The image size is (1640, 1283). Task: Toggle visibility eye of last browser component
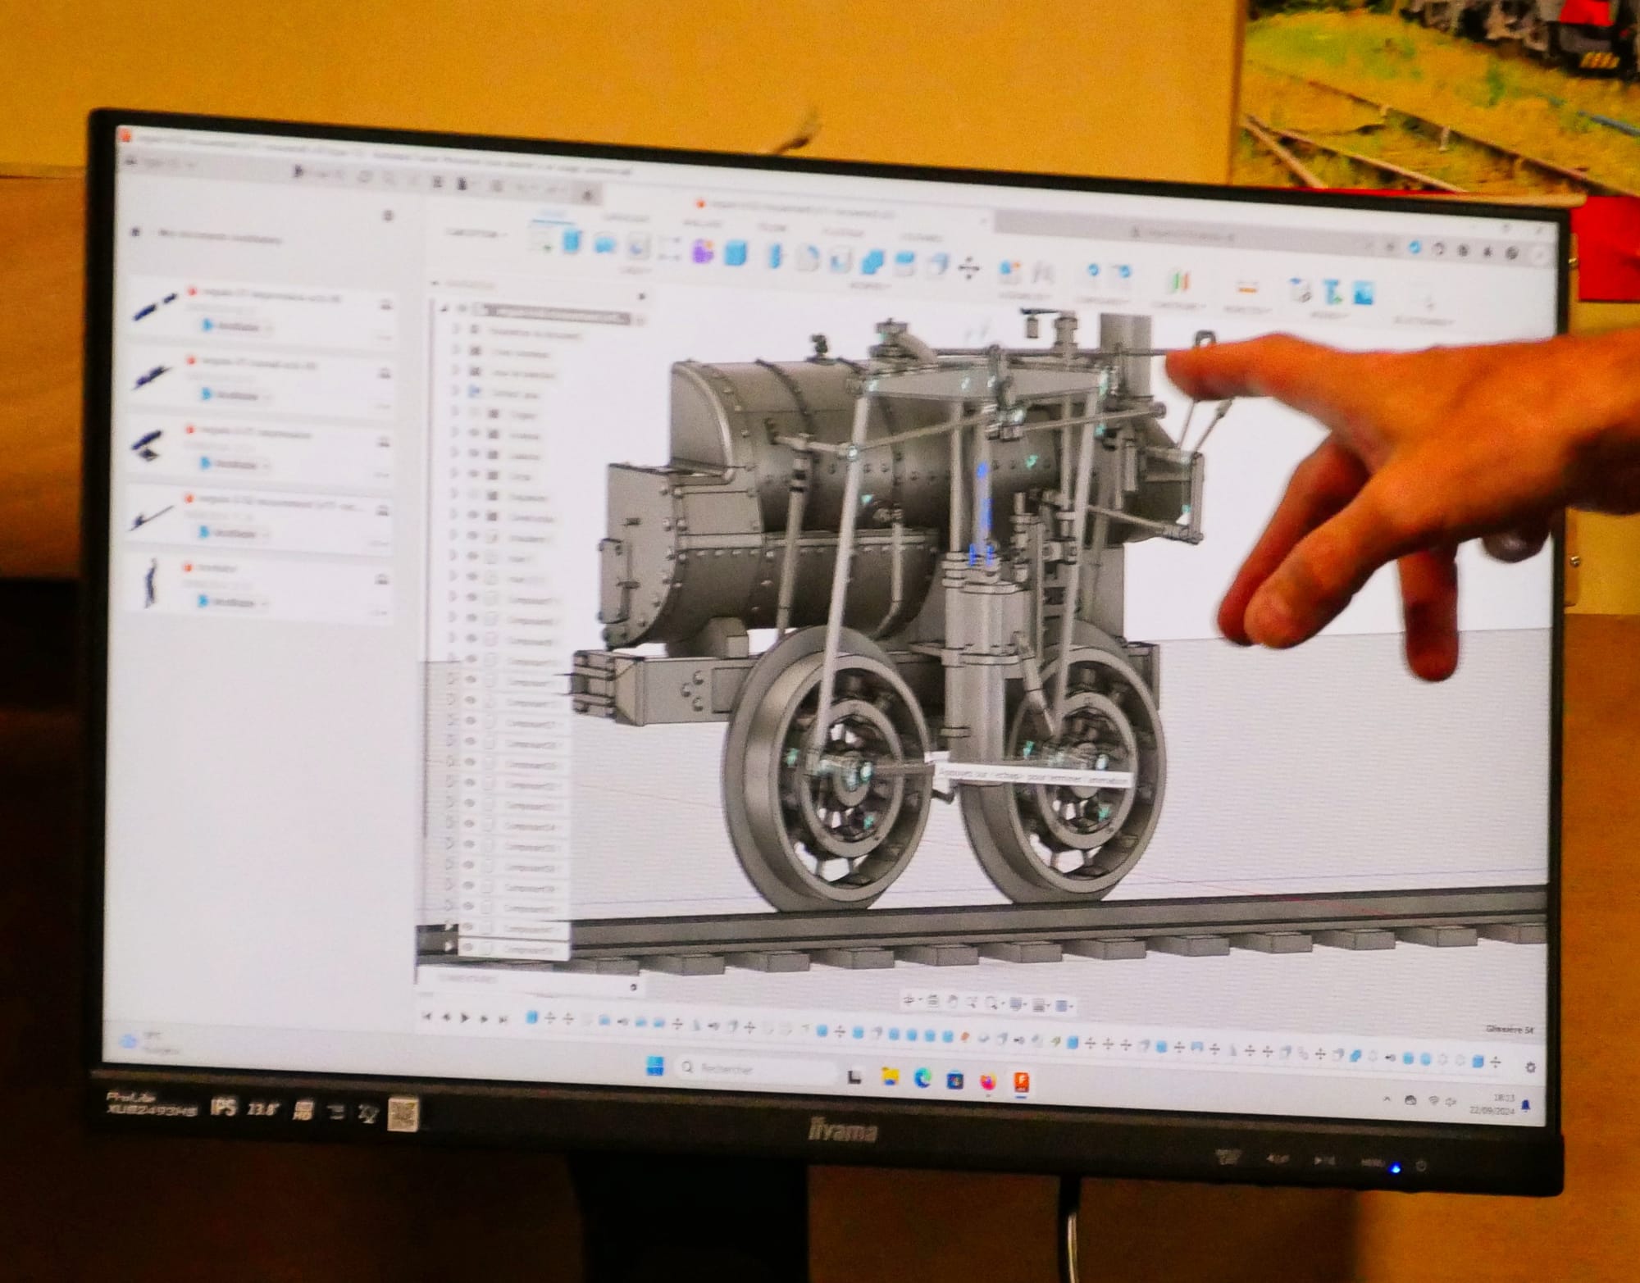(469, 948)
